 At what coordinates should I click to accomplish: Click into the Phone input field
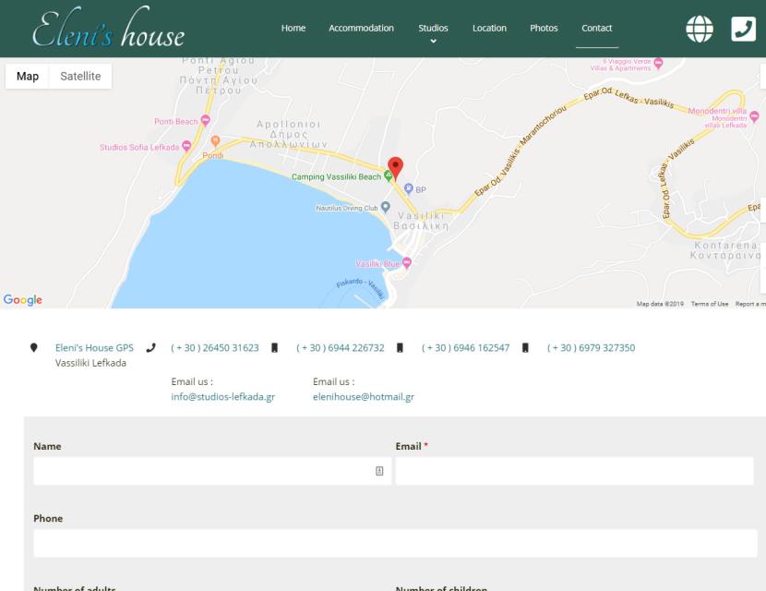395,543
